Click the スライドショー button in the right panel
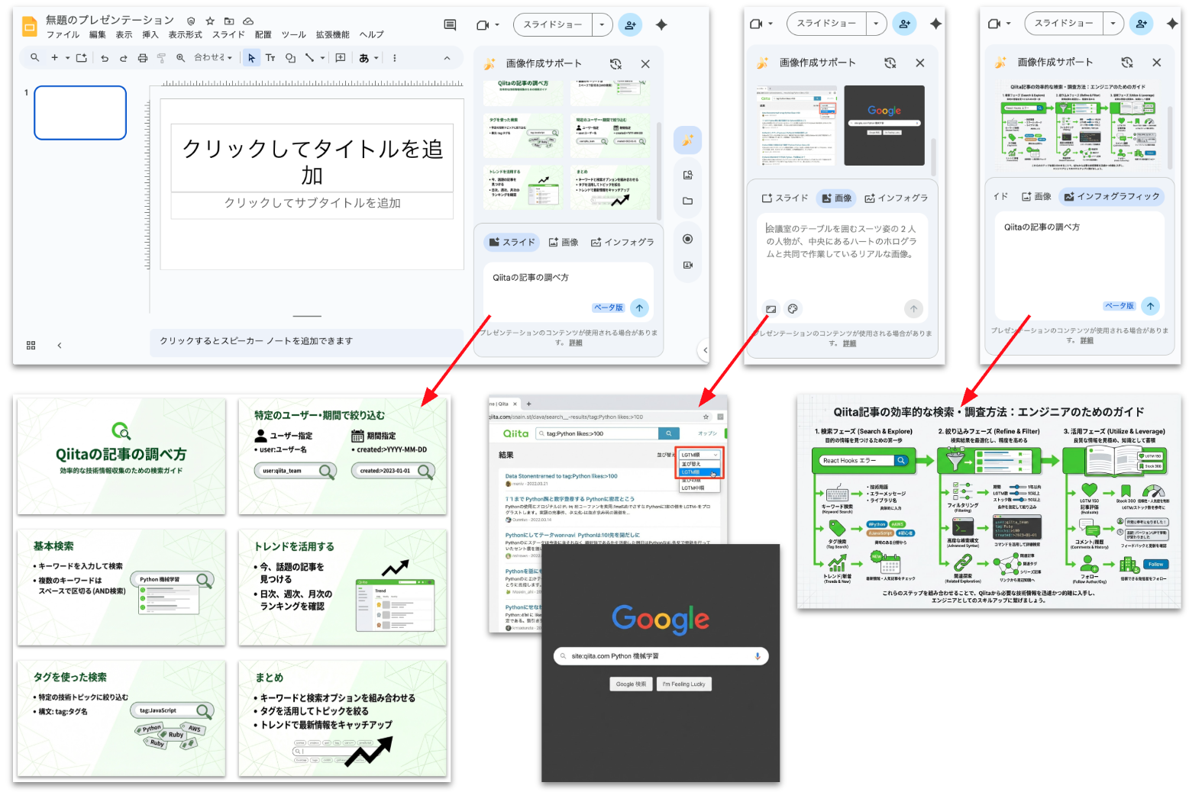Viewport: 1189px width, 792px height. [x=1064, y=24]
